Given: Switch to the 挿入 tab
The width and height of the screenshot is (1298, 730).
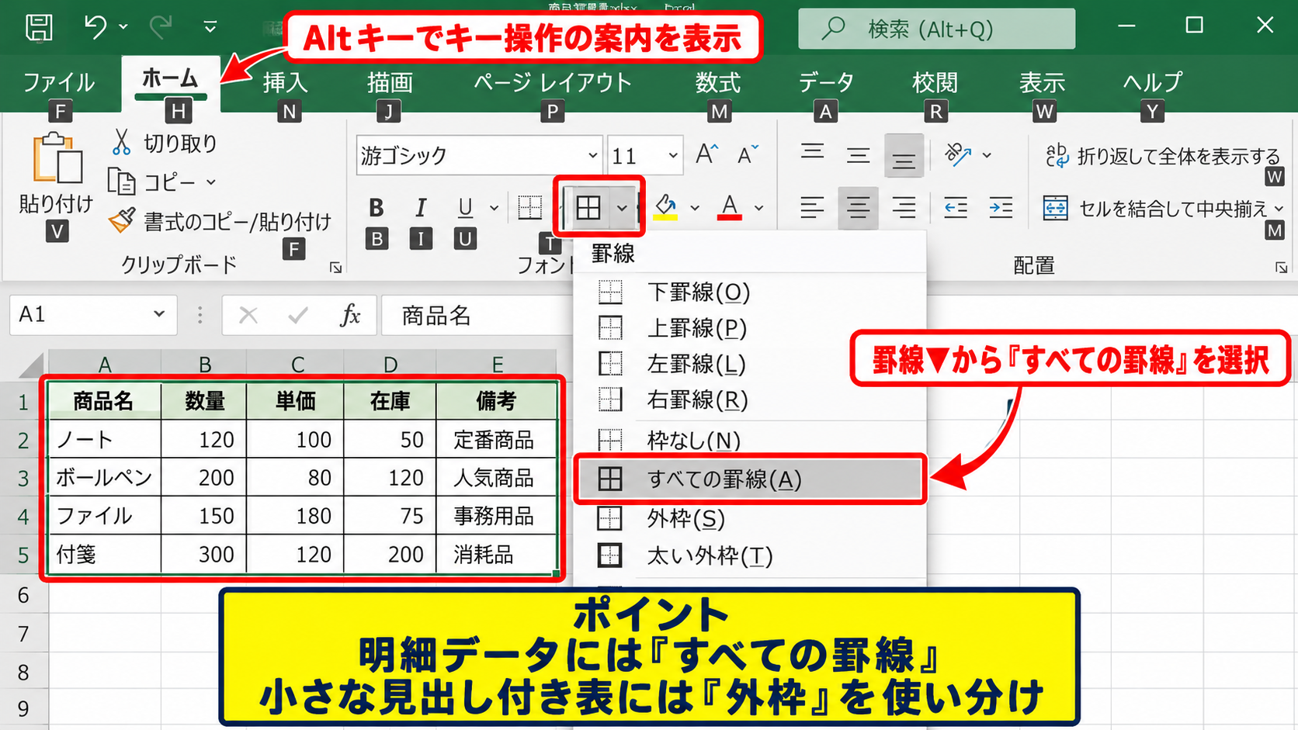Looking at the screenshot, I should point(286,82).
